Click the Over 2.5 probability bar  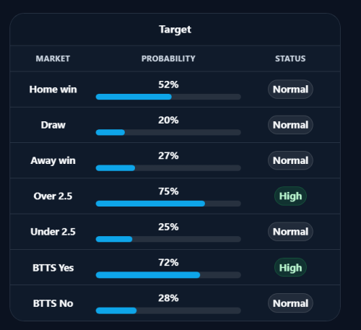tap(168, 204)
